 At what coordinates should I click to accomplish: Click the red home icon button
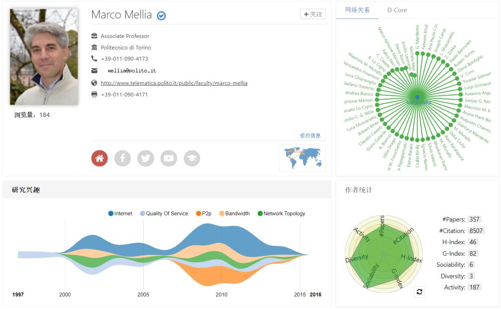99,158
